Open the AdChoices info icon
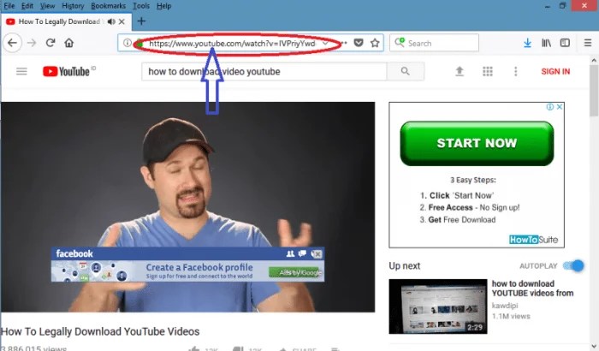 point(550,107)
